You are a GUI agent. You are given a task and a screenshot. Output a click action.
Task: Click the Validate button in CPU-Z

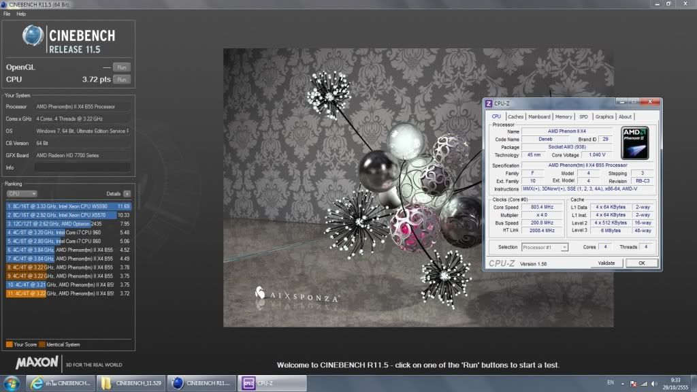tap(606, 263)
